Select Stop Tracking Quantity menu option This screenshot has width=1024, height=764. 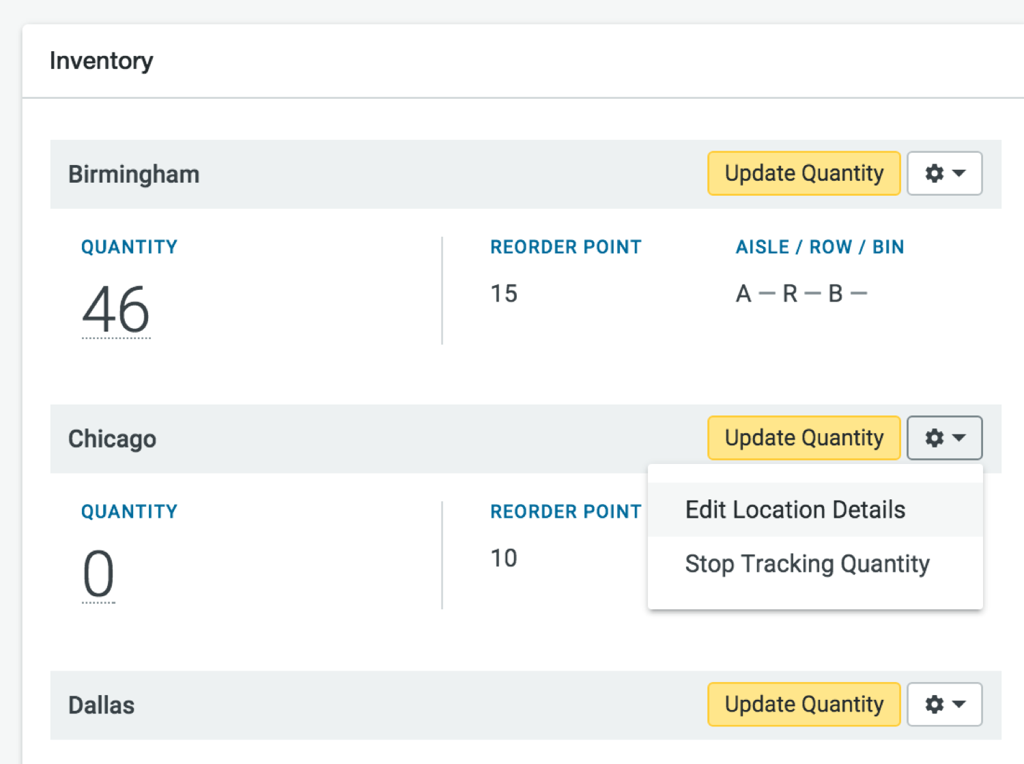click(x=807, y=564)
